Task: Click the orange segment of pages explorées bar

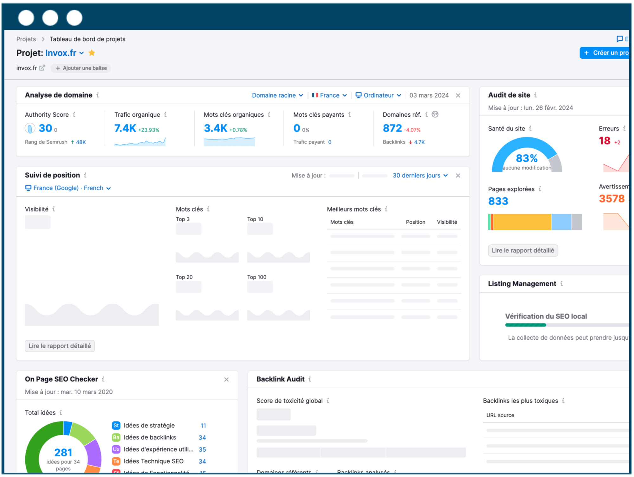Action: pyautogui.click(x=522, y=222)
